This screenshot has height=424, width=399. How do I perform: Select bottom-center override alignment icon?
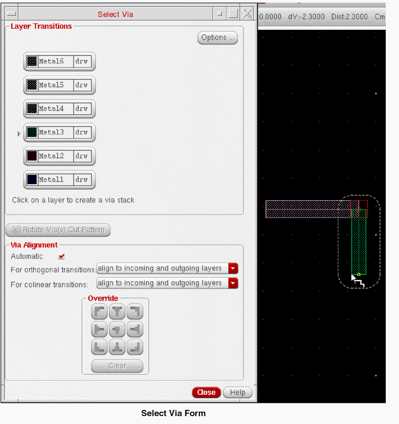117,347
